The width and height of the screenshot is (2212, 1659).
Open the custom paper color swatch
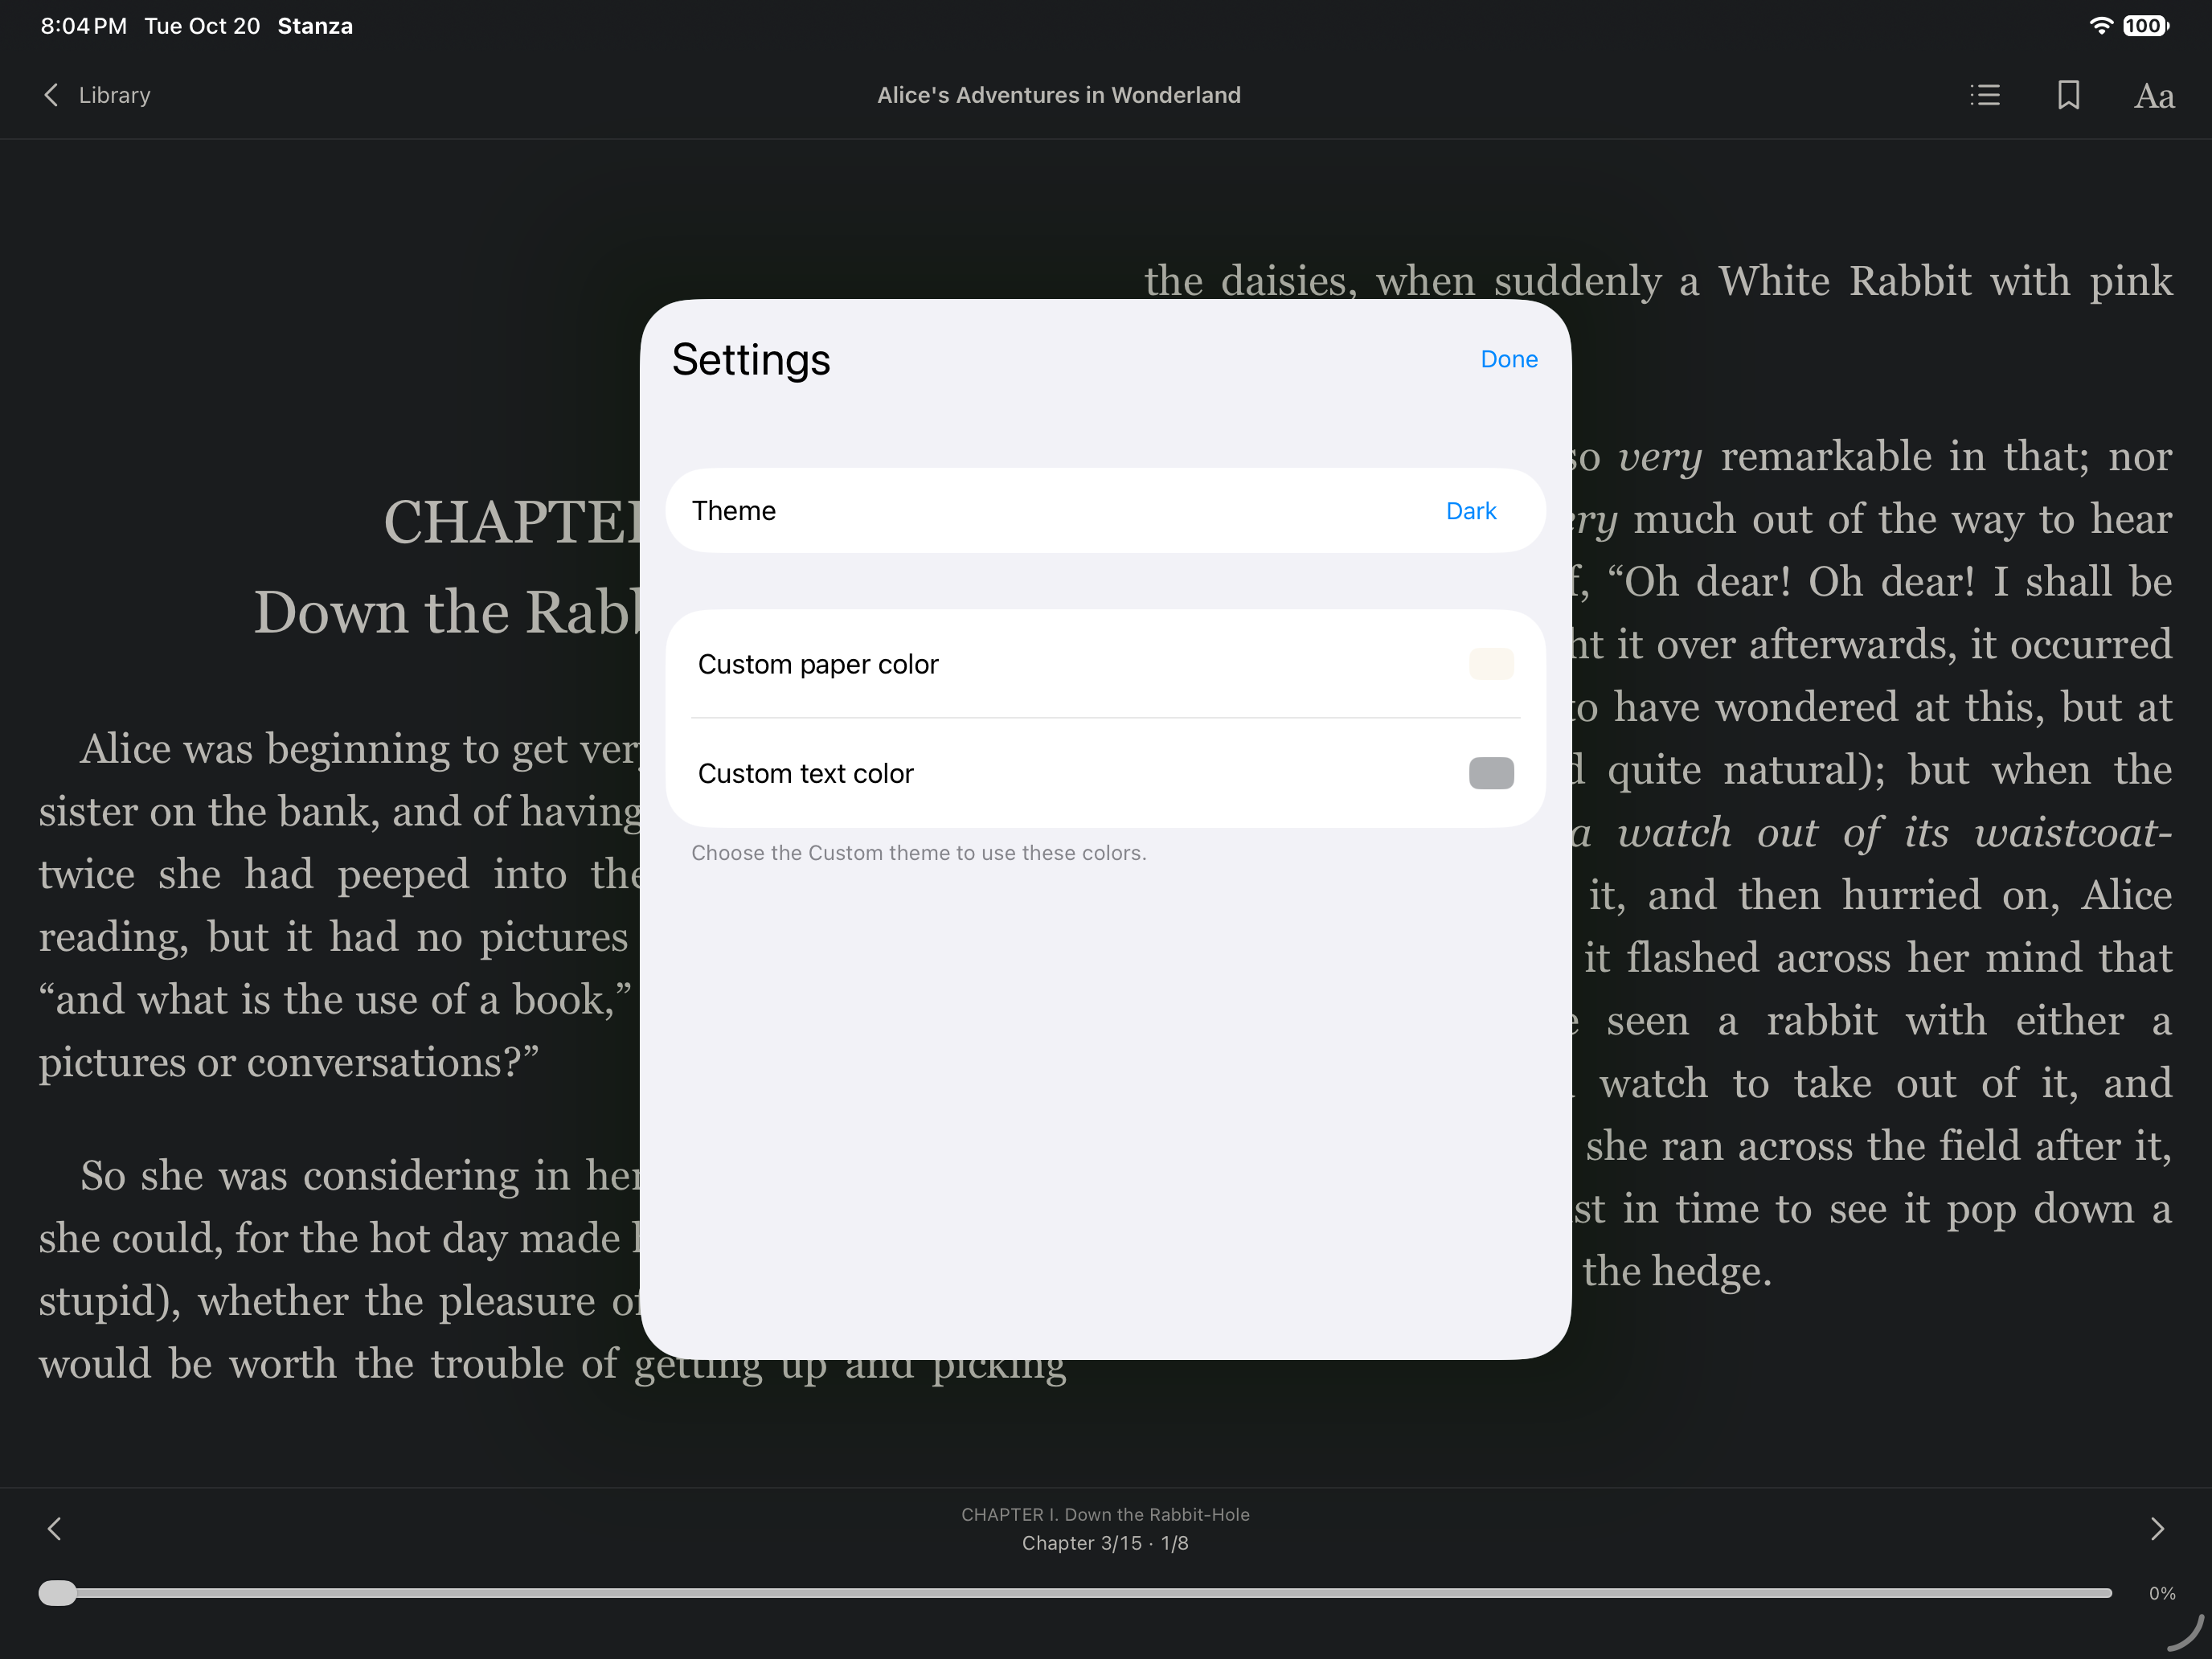click(x=1491, y=664)
